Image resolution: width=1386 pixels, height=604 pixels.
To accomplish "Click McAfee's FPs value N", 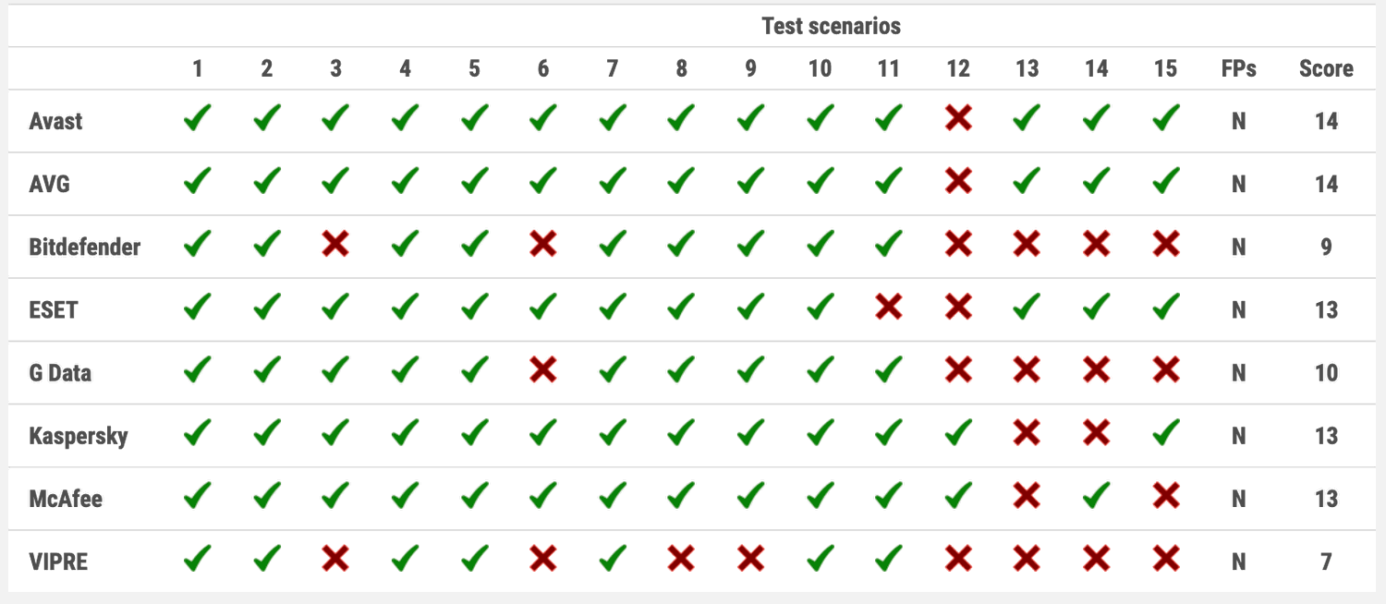I will tap(1238, 498).
